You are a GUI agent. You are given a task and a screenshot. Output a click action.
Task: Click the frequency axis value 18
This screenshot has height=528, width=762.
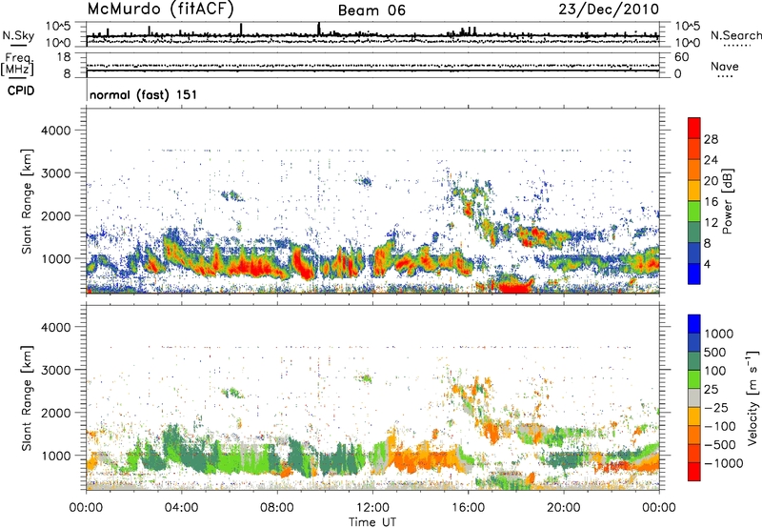coord(64,57)
